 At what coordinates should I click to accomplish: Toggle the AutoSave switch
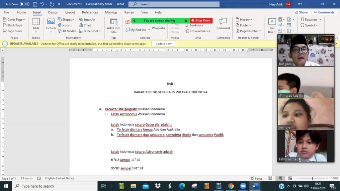25,4
